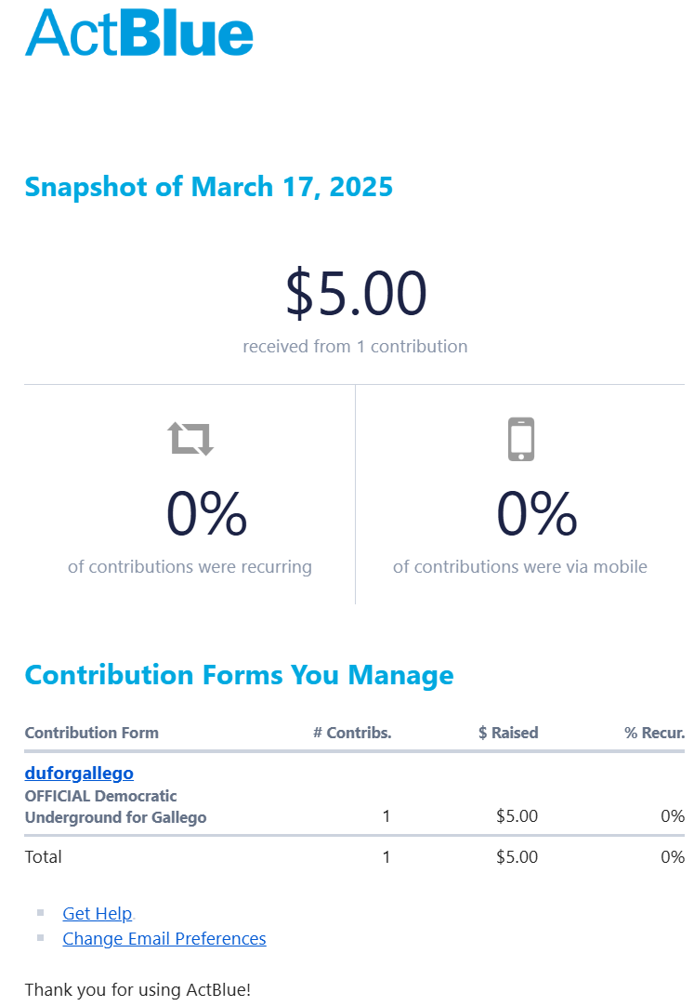Click the % Recur. column header
This screenshot has width=694, height=1006.
coord(654,733)
